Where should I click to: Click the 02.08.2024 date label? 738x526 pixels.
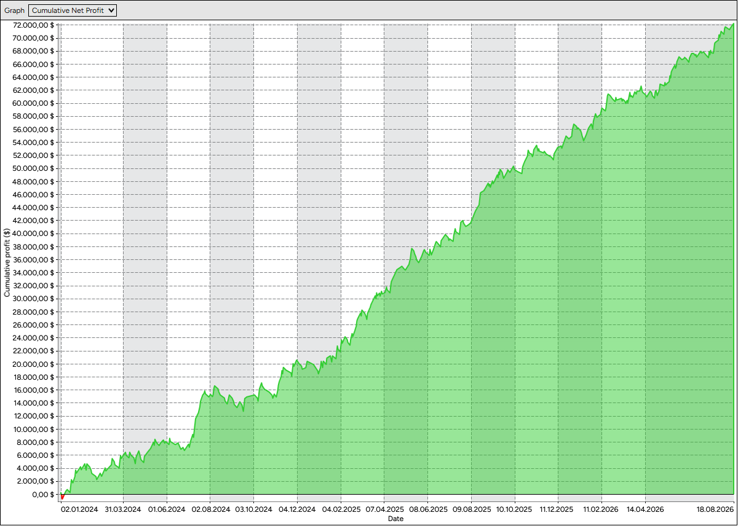(x=210, y=509)
